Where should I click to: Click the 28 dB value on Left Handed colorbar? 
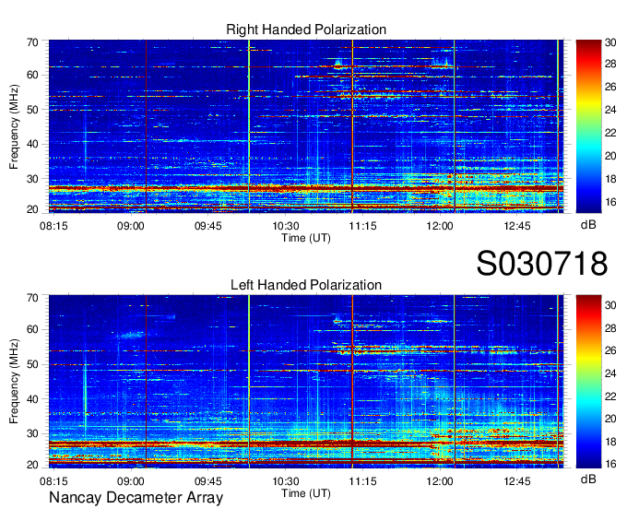click(x=610, y=328)
